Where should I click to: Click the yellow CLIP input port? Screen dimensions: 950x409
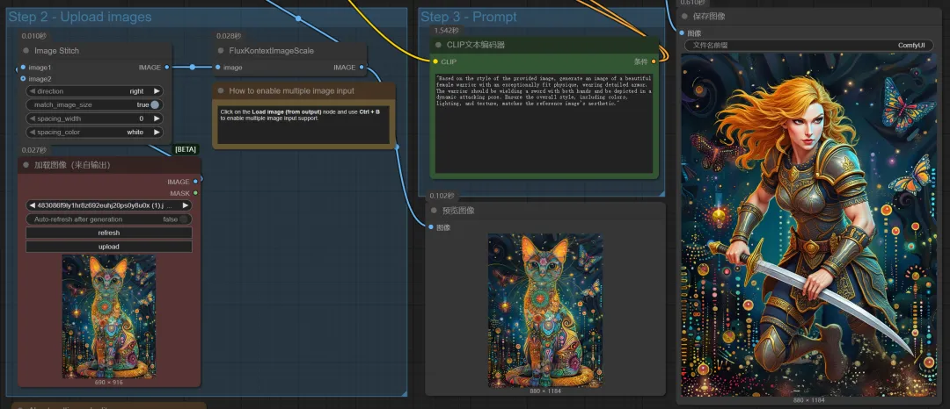click(435, 61)
